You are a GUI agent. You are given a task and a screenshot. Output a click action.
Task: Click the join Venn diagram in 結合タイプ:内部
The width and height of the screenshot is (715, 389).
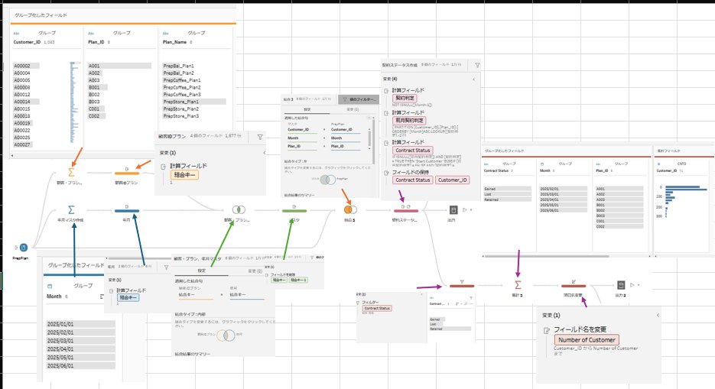point(226,336)
